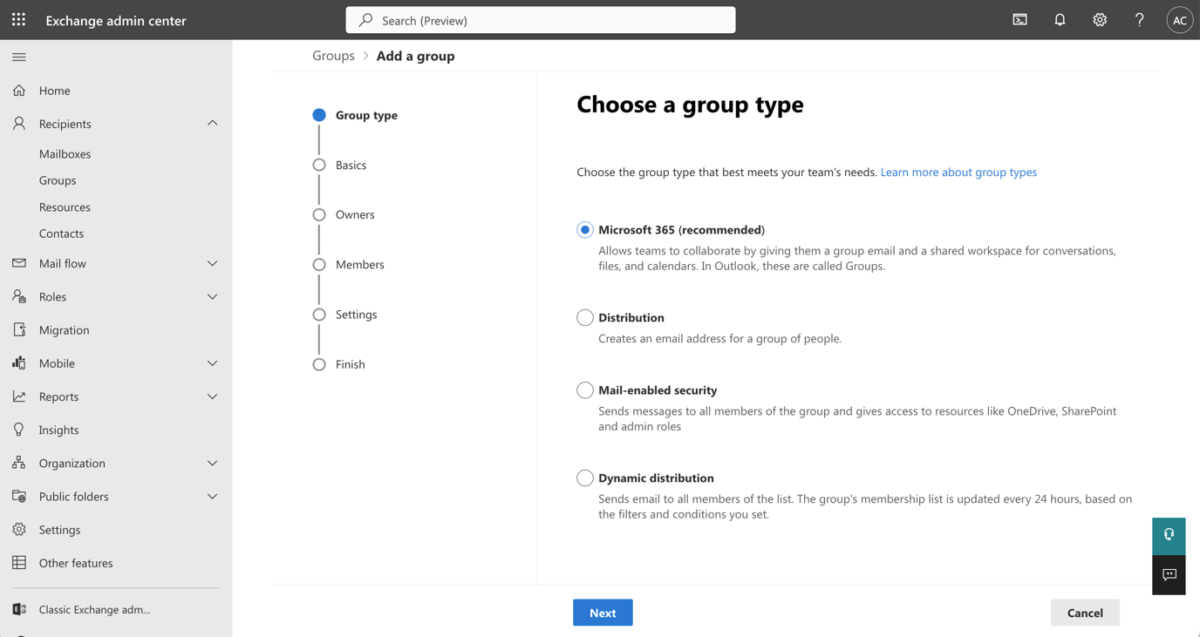The height and width of the screenshot is (637, 1200).
Task: Choose Dynamic distribution group type
Action: (584, 478)
